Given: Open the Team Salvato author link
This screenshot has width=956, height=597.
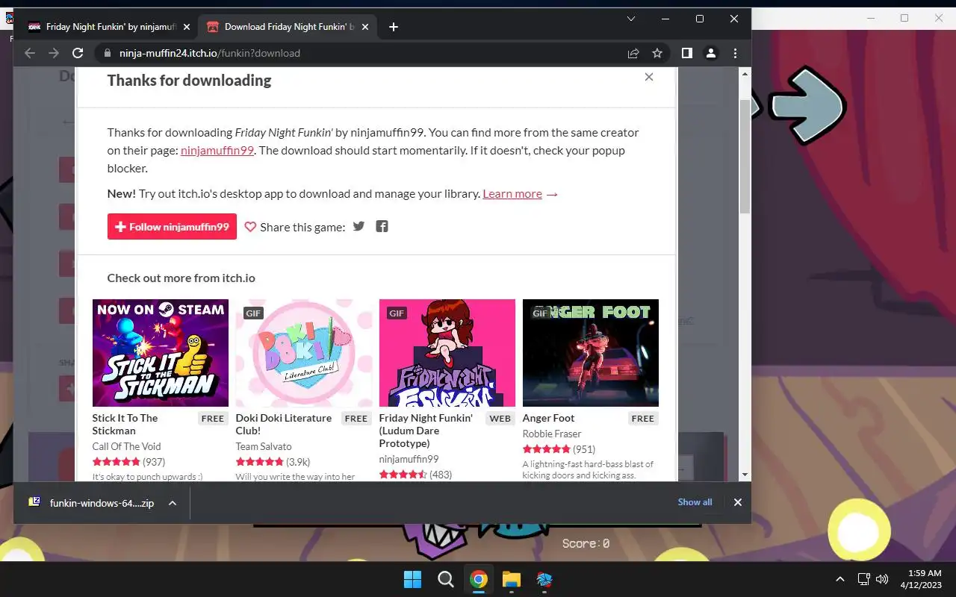Looking at the screenshot, I should [264, 446].
